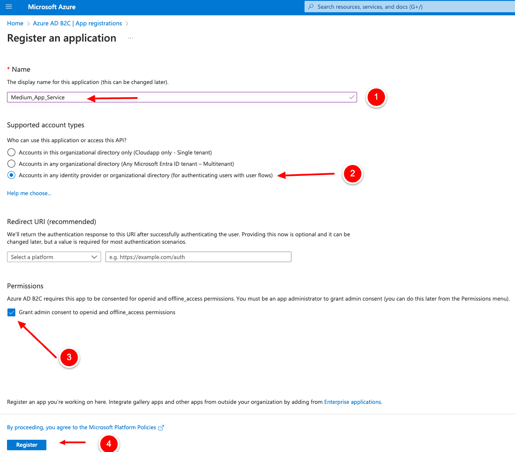Click the application Name text field
This screenshot has height=452, width=515.
(x=175, y=97)
